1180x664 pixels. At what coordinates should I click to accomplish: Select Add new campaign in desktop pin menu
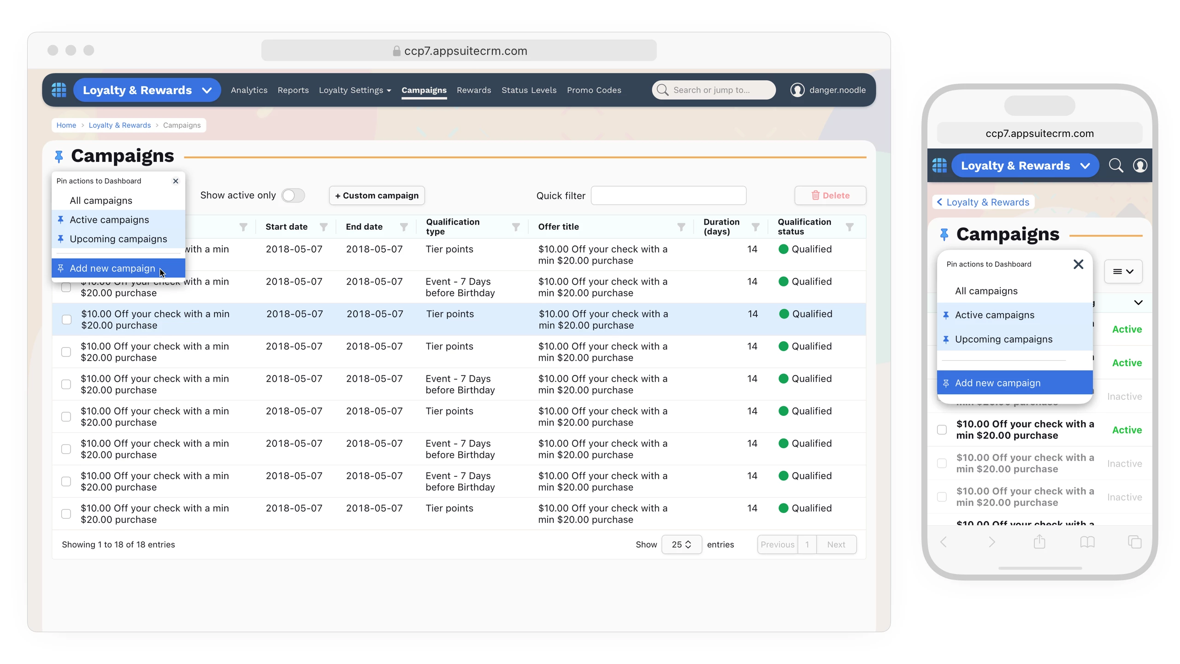[x=112, y=268]
